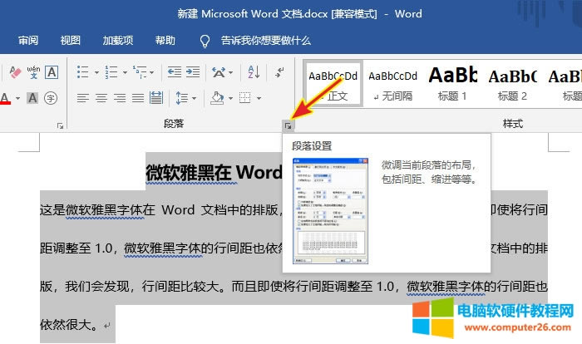Open the font color dropdown arrow

(17, 99)
